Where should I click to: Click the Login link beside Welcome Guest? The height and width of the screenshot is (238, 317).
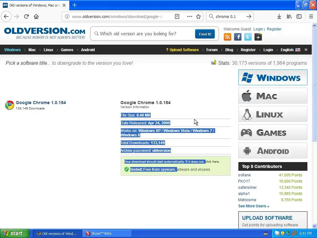pos(258,29)
